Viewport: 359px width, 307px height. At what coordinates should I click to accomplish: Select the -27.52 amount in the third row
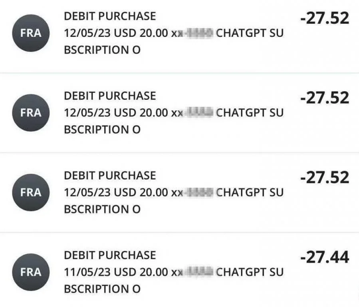click(x=325, y=177)
